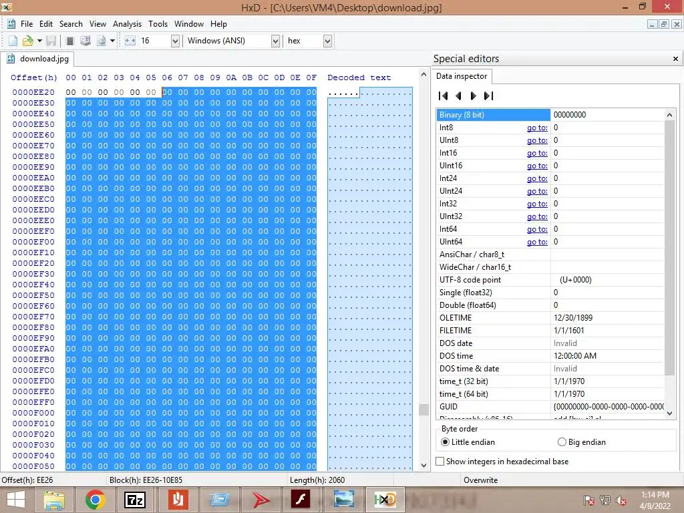Jump to first byte in Data inspector

(444, 96)
